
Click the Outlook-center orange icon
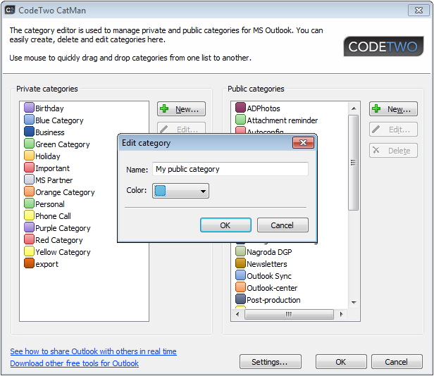pyautogui.click(x=240, y=287)
